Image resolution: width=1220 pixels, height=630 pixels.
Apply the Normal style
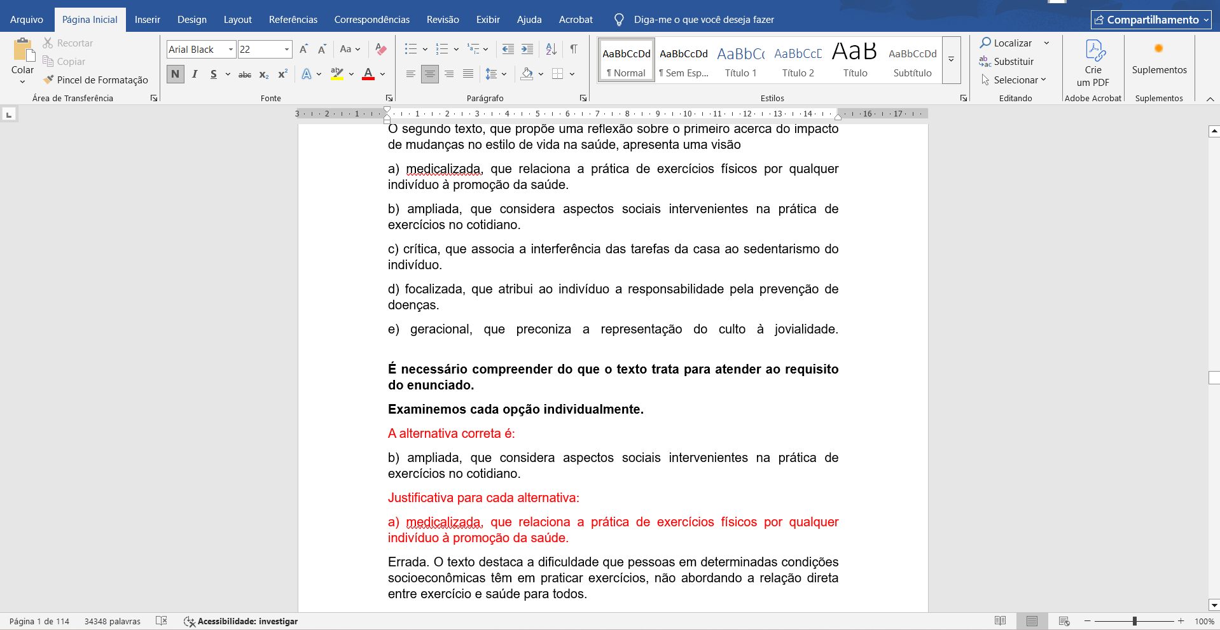[x=627, y=60]
